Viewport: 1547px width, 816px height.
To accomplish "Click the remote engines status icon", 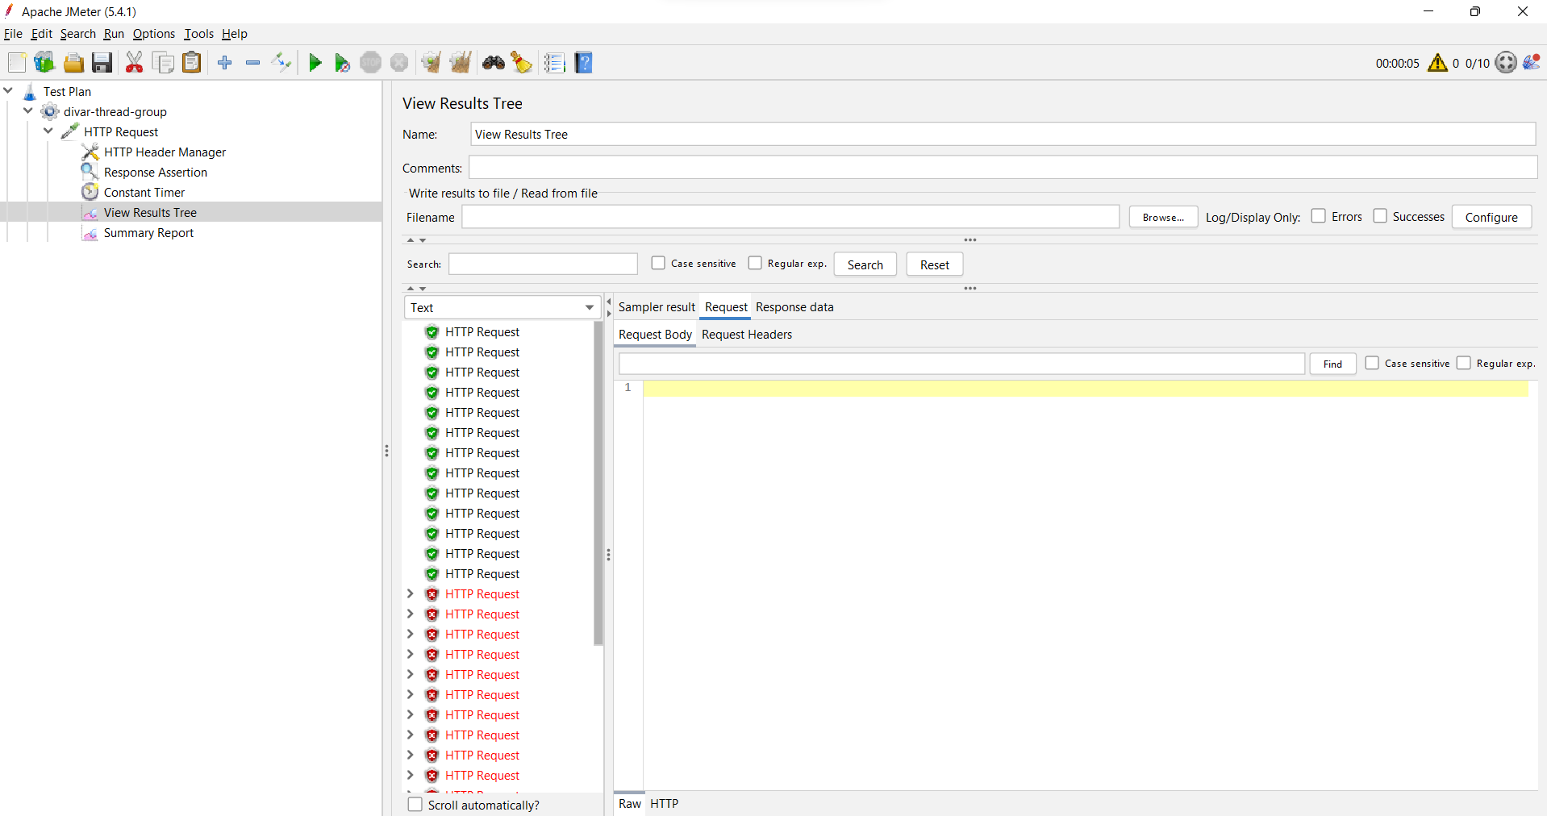I will [x=1506, y=63].
